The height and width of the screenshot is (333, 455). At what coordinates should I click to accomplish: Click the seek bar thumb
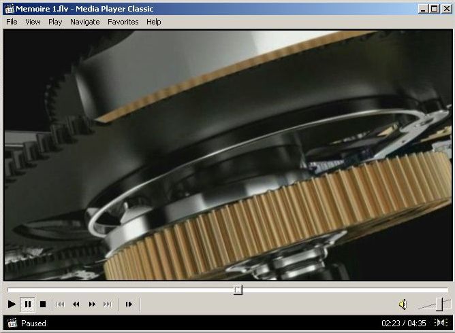point(238,290)
